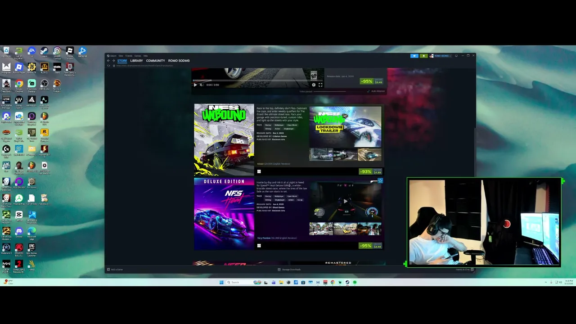The height and width of the screenshot is (324, 576).
Task: Select the Co-op tag on NFS Heat
Action: point(300,200)
